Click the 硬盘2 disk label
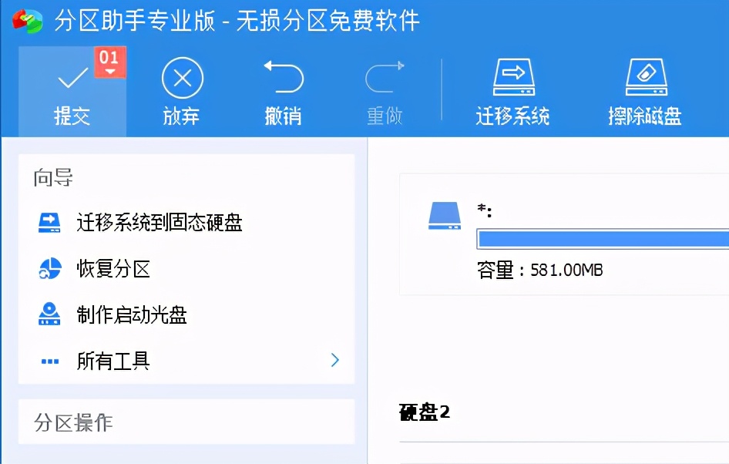Image resolution: width=729 pixels, height=464 pixels. pyautogui.click(x=425, y=413)
